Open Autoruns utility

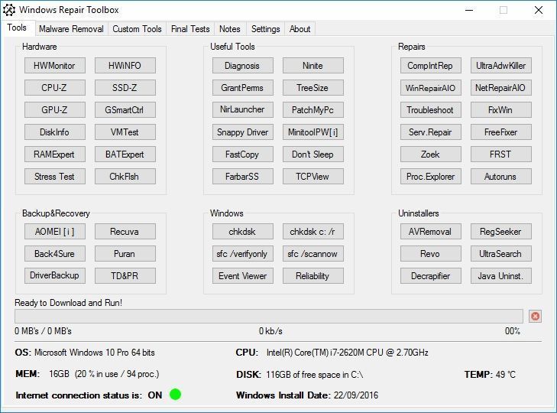[x=501, y=177]
